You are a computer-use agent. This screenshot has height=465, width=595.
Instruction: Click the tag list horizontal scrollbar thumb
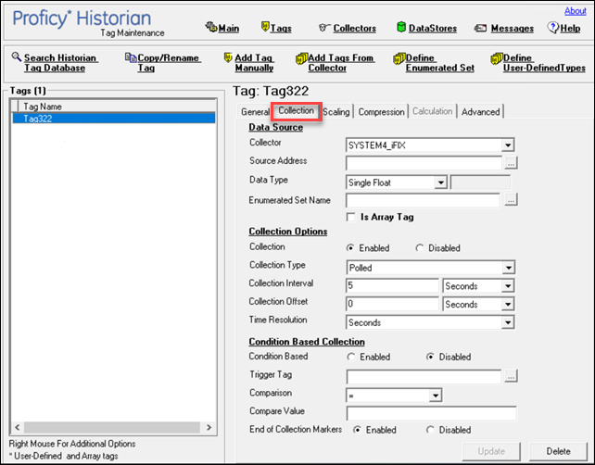click(112, 427)
